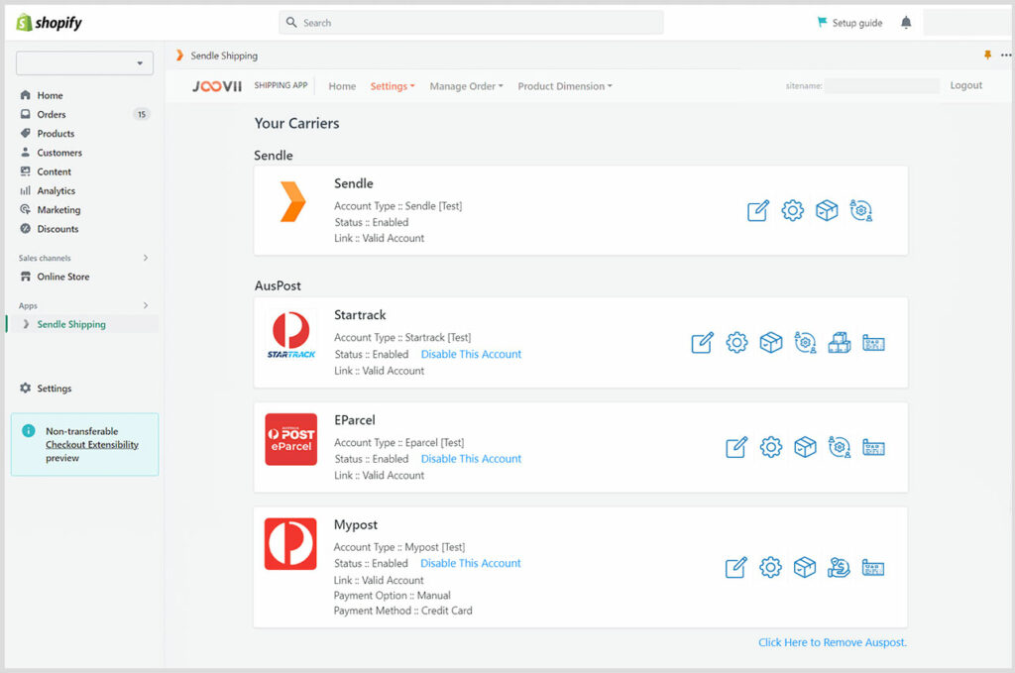Open Startrack gear settings icon
Viewport: 1015px width, 673px height.
click(736, 342)
